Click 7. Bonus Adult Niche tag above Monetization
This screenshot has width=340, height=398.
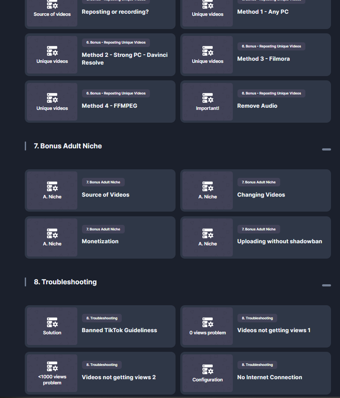point(103,229)
